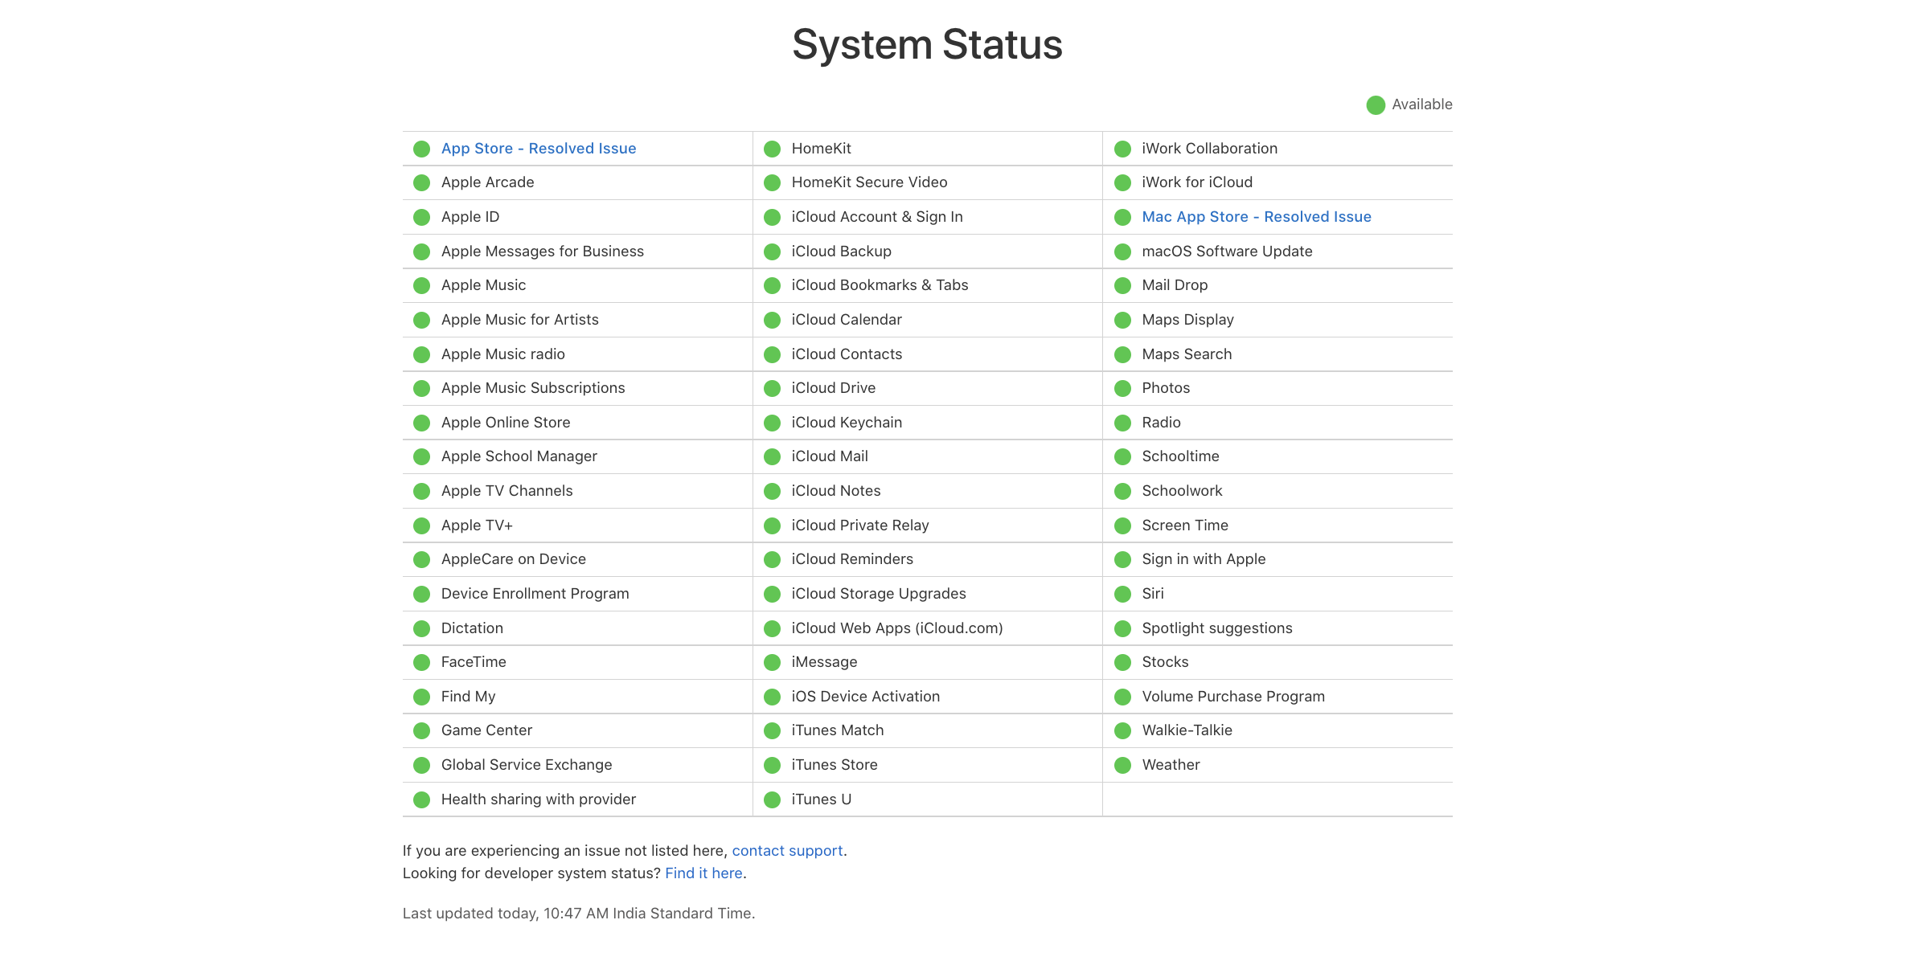1907x961 pixels.
Task: Open the Find it here developer link
Action: point(703,873)
